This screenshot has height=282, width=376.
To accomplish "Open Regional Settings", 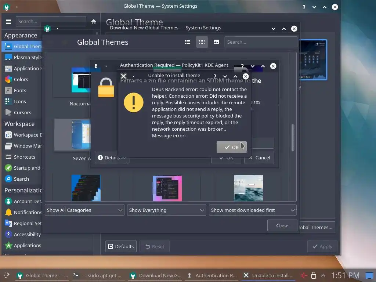I will [x=22, y=223].
